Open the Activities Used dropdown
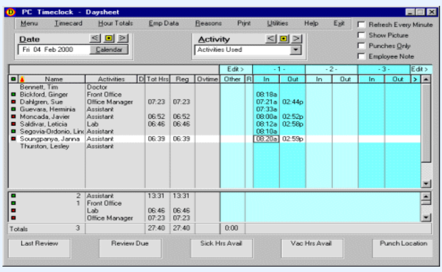Viewport: 442px width, 272px height. coord(296,50)
